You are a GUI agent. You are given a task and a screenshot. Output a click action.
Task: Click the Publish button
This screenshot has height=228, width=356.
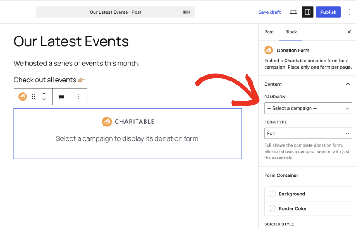[x=328, y=12]
